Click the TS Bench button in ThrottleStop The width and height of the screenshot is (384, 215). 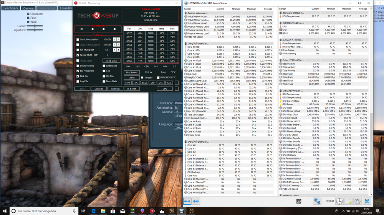pos(131,89)
